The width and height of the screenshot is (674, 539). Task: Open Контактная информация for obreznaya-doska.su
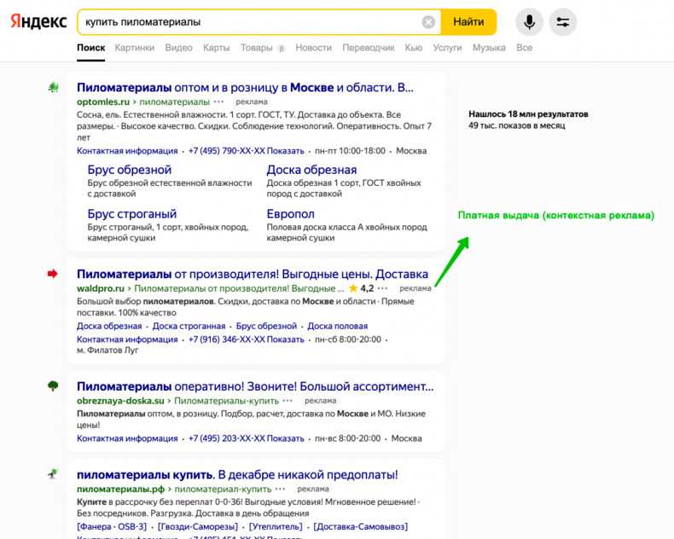(x=127, y=438)
